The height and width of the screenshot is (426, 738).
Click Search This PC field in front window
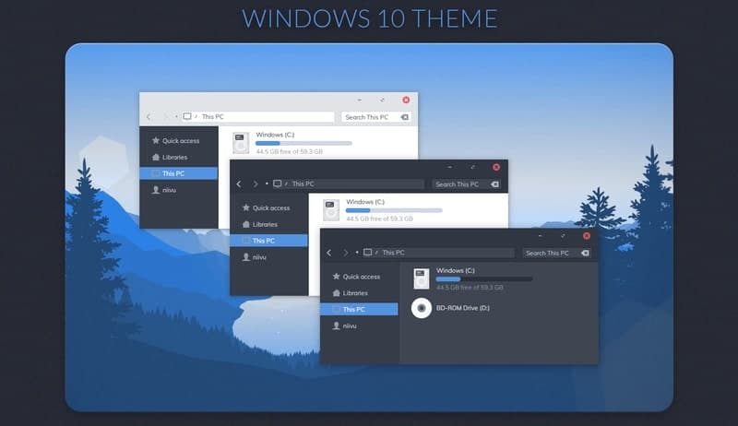coord(557,253)
